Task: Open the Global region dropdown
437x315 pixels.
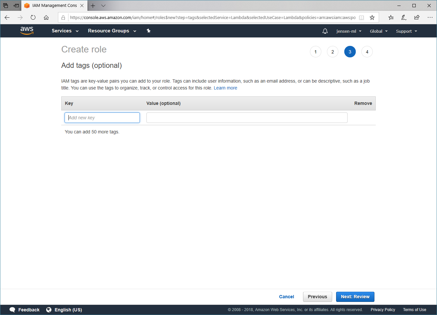Action: tap(378, 31)
